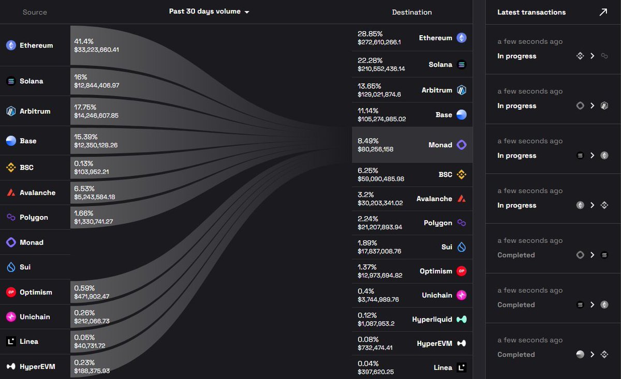Viewport: 621px width, 379px height.
Task: Open the Past 30 days volume dropdown
Action: point(209,11)
